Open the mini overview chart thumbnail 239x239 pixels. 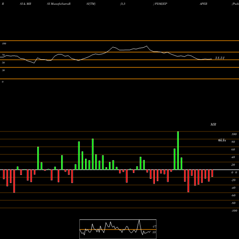coord(118,229)
